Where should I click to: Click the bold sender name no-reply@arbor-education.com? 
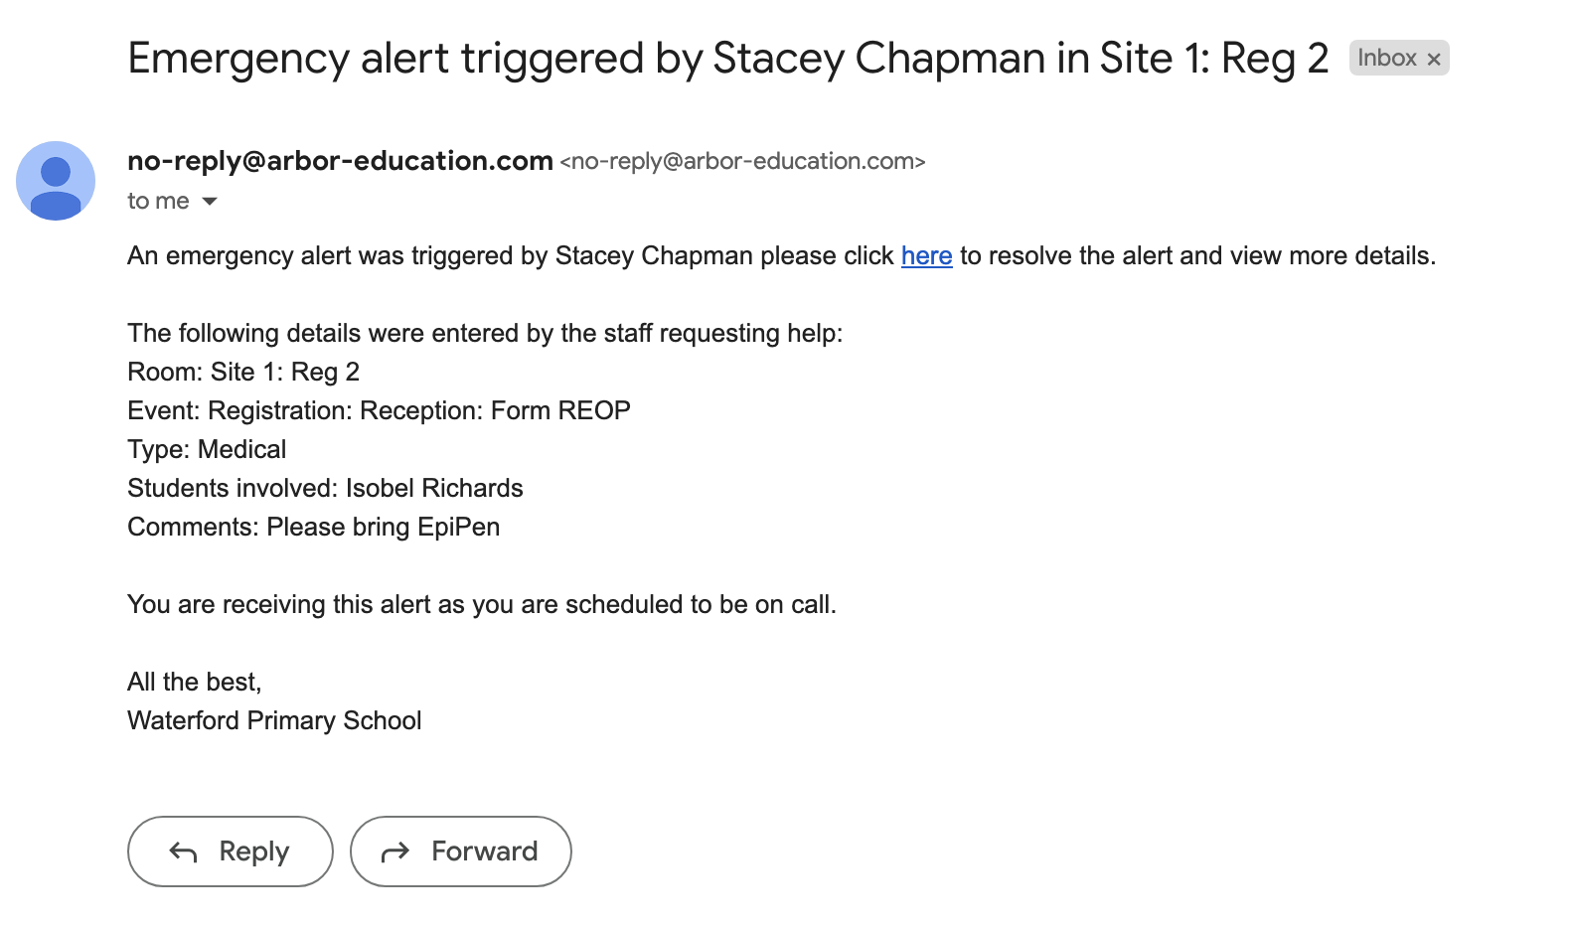click(x=340, y=161)
